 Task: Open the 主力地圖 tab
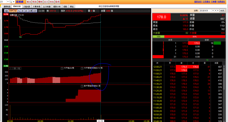click(x=47, y=7)
